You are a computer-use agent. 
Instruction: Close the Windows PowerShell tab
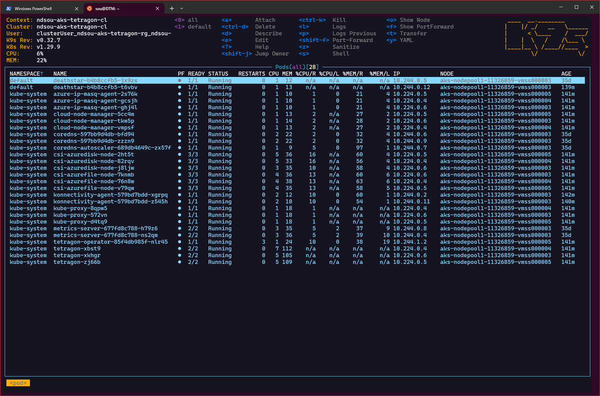click(76, 8)
